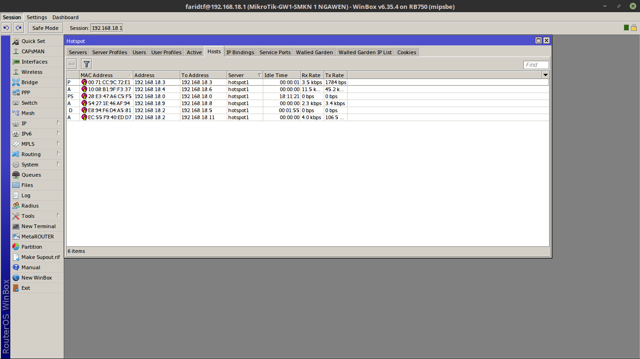Click the redo arrow button
Screen dimensions: 640x359
point(18,28)
